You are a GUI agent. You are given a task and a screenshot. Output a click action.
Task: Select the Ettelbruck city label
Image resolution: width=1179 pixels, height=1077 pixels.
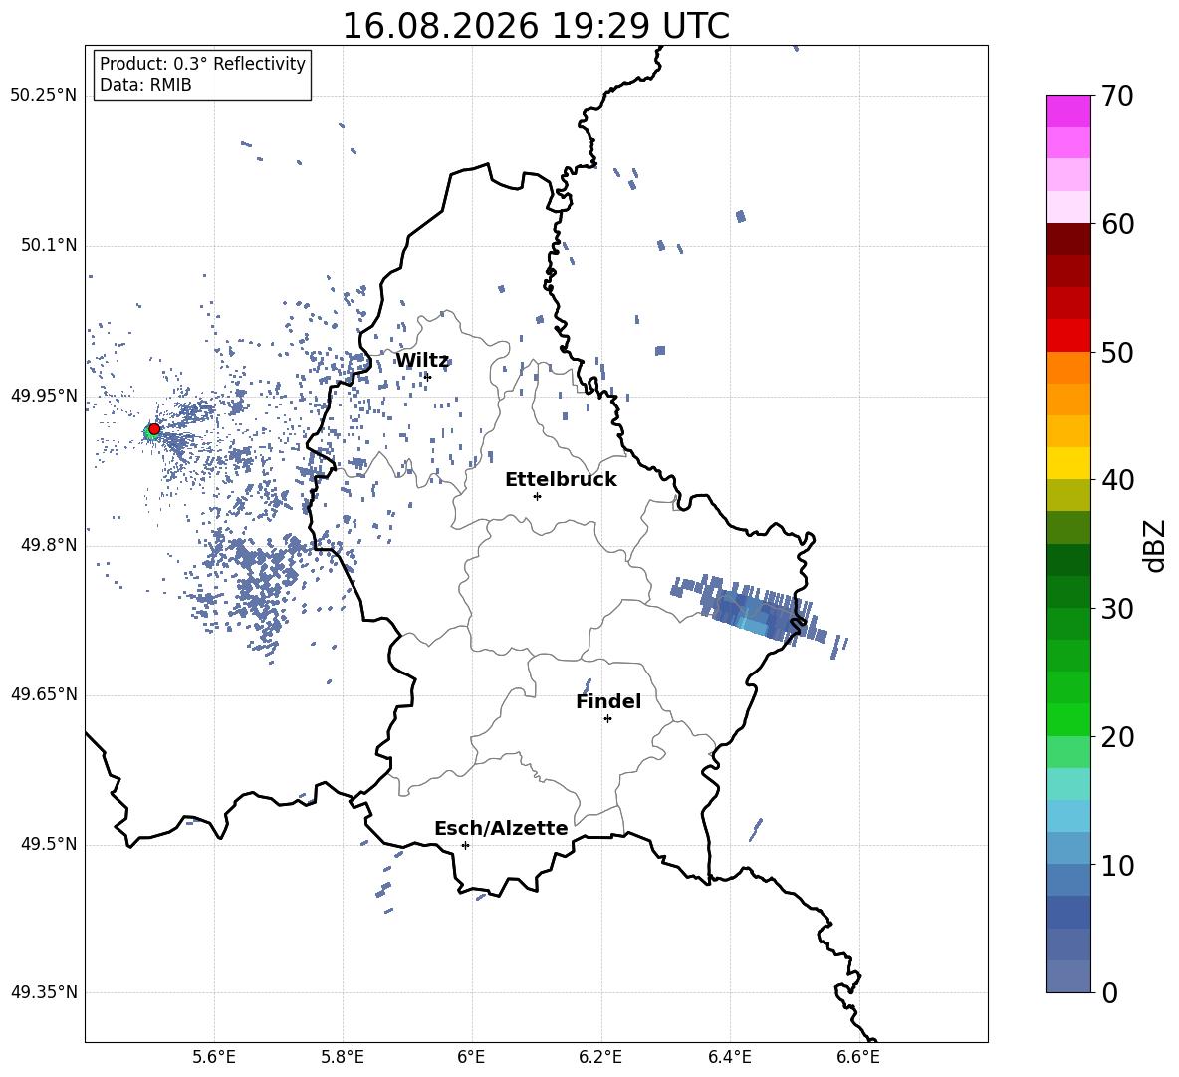click(561, 480)
